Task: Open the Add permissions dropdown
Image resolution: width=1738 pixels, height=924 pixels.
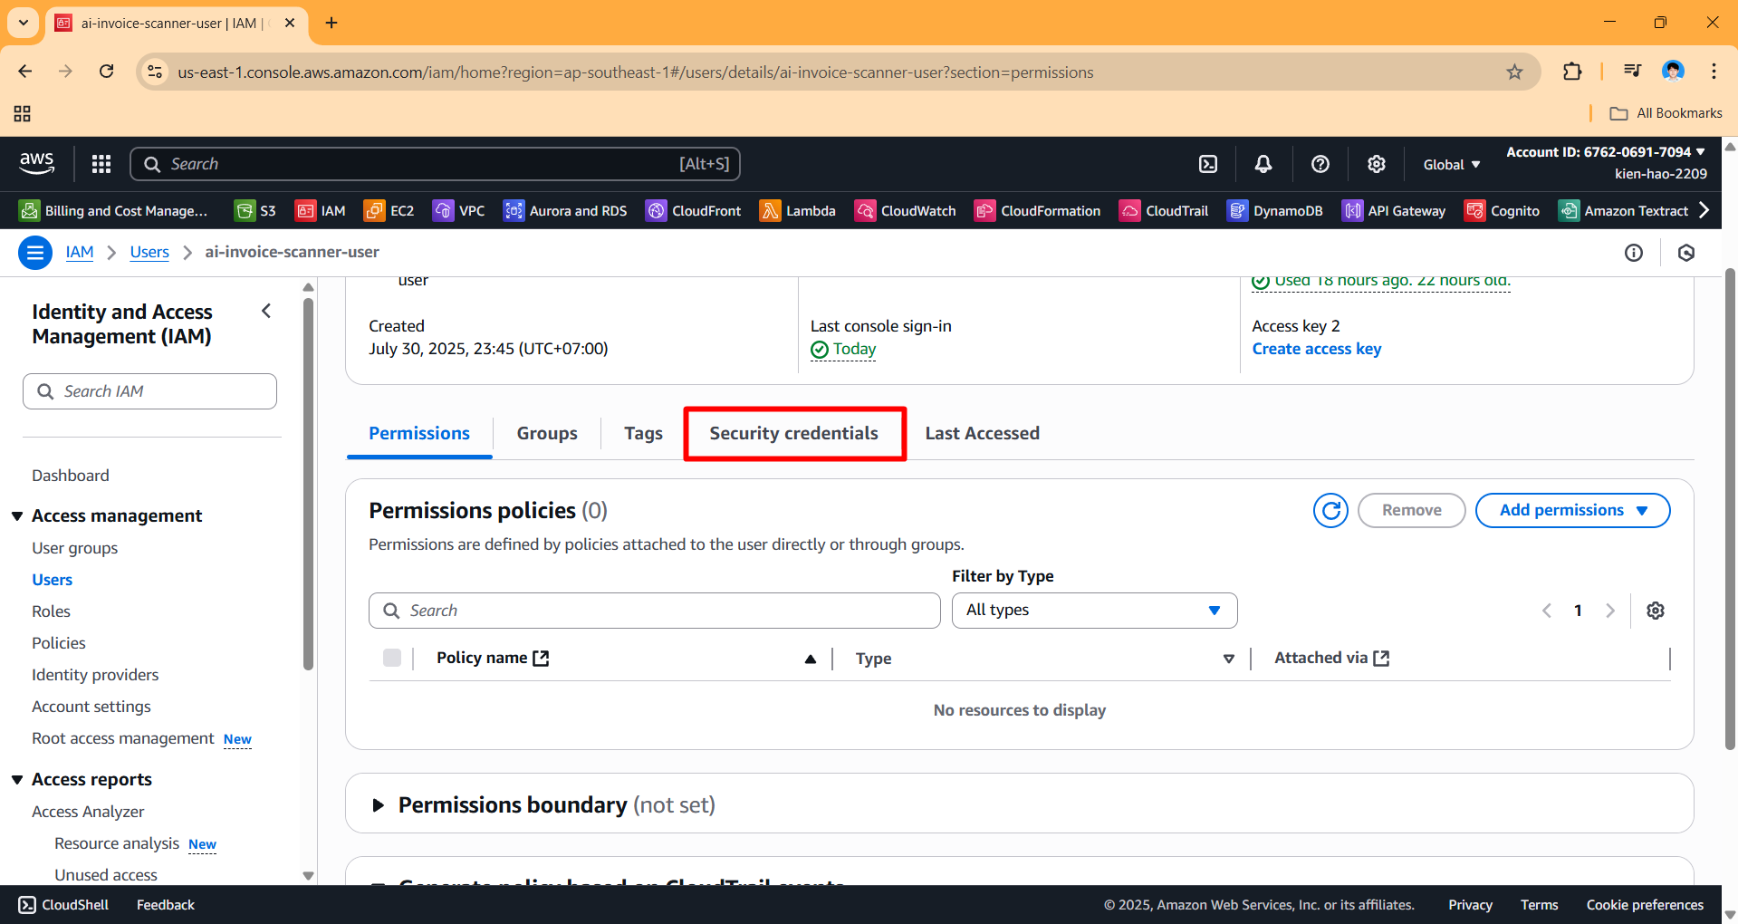Action: (x=1572, y=510)
